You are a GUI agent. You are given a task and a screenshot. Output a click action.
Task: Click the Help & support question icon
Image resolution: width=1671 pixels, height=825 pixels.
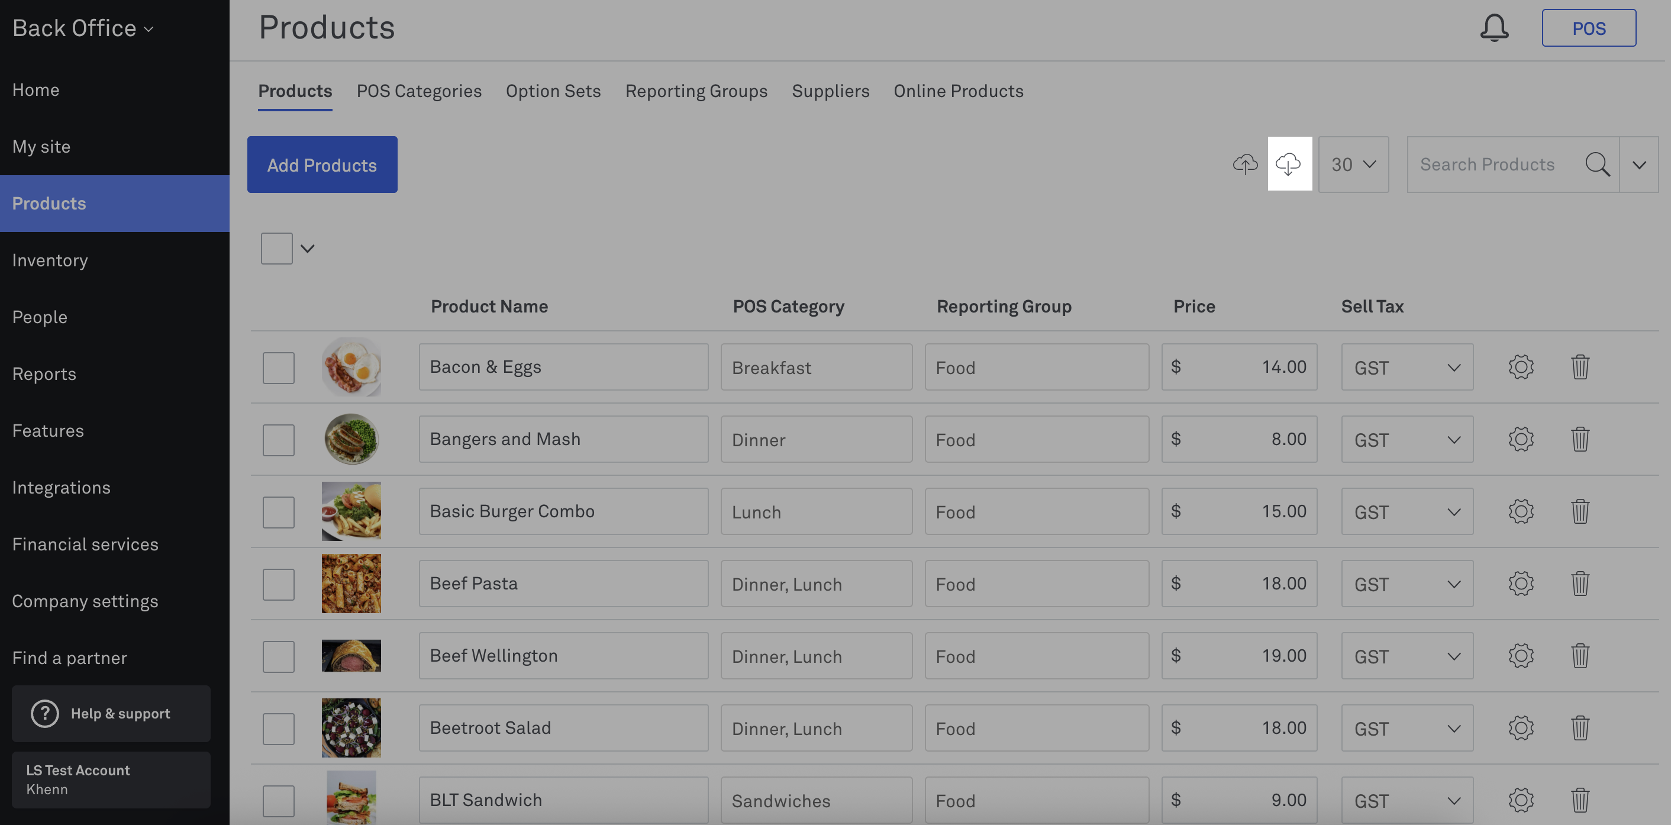(45, 714)
